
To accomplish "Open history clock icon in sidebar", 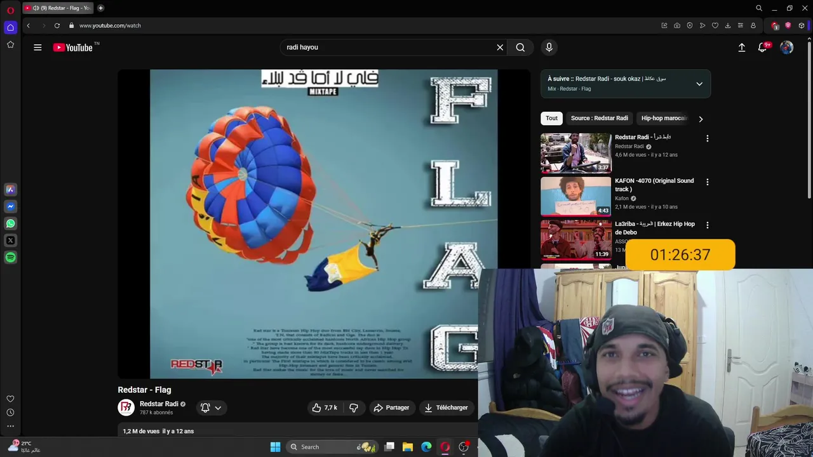I will (10, 413).
